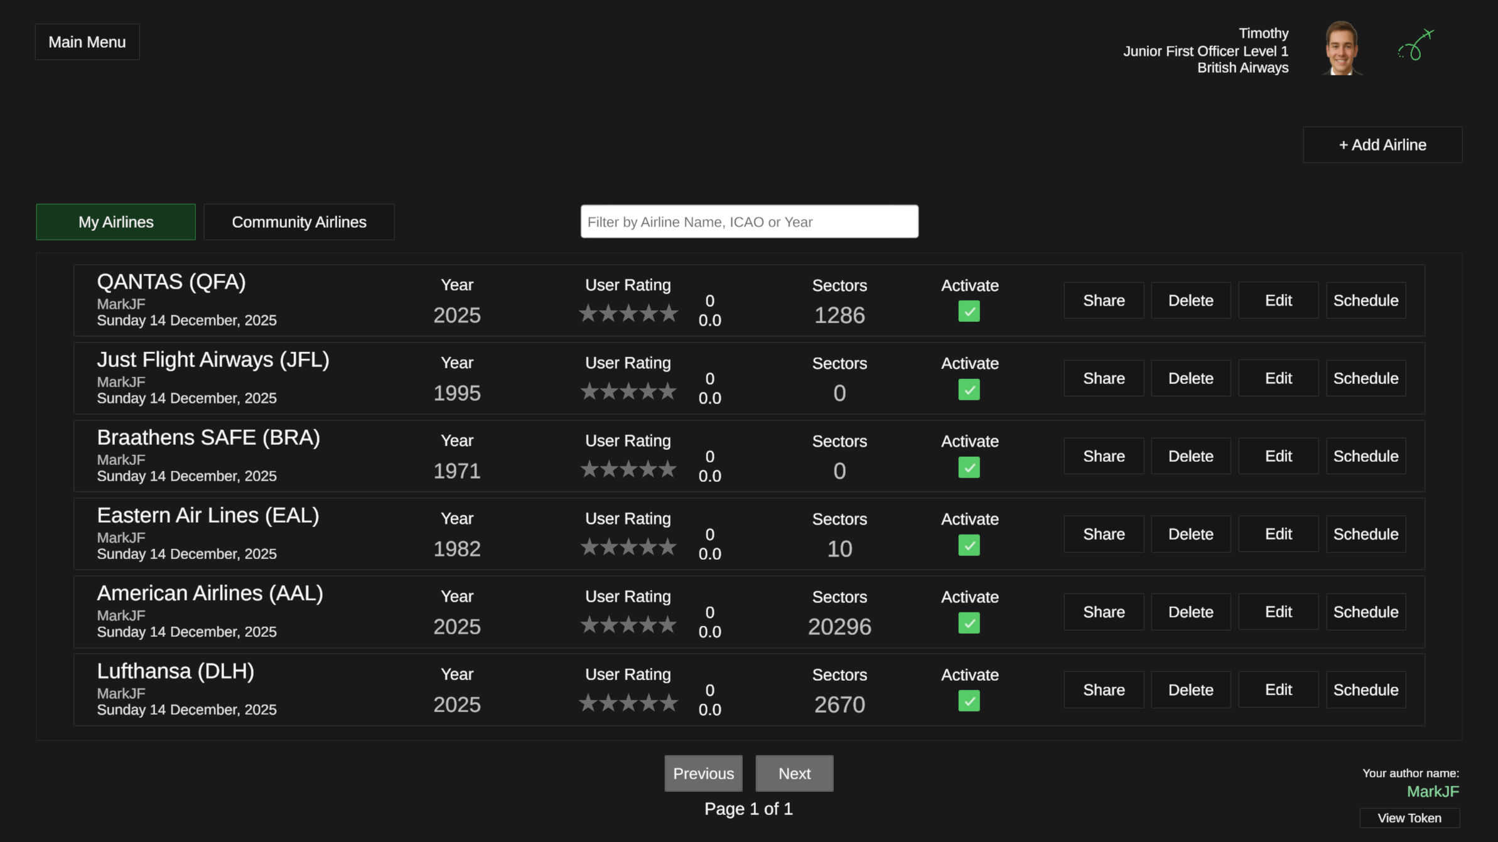The image size is (1498, 842).
Task: Click American Airlines rating stars
Action: coord(628,625)
